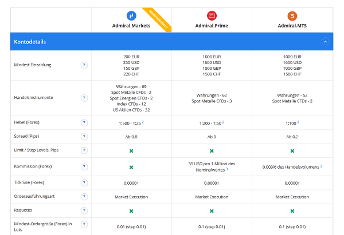Open help icon for Spread (Pips)

pyautogui.click(x=84, y=137)
